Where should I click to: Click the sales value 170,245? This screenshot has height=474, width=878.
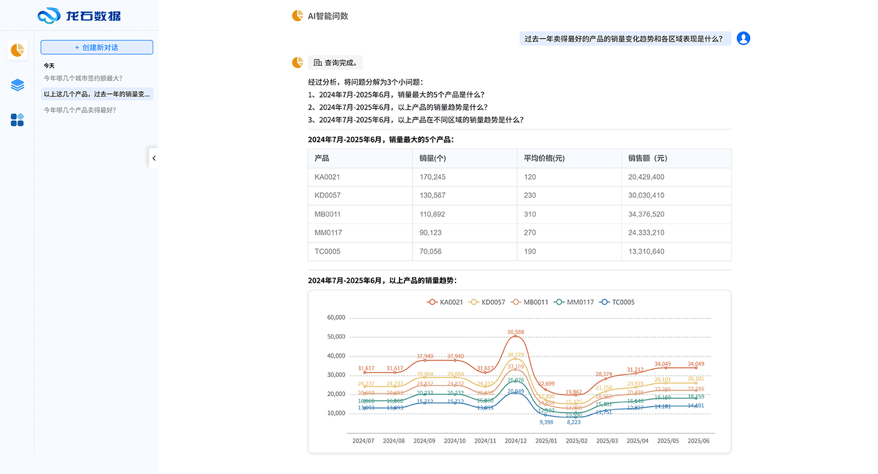(432, 177)
